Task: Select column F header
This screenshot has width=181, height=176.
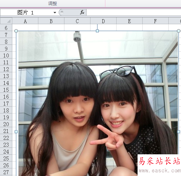Action: (156, 21)
